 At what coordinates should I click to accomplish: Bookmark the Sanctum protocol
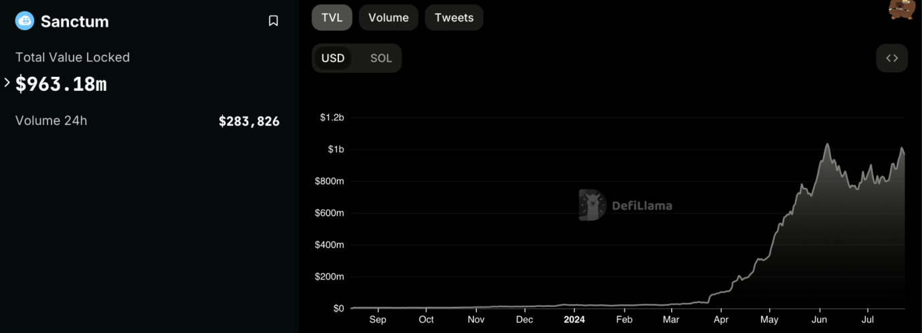[273, 21]
